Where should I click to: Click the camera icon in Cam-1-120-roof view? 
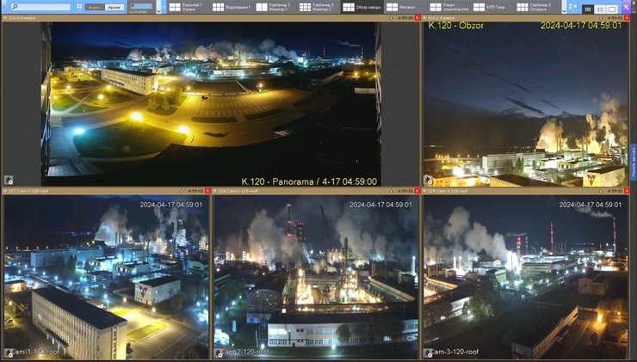pos(8,353)
